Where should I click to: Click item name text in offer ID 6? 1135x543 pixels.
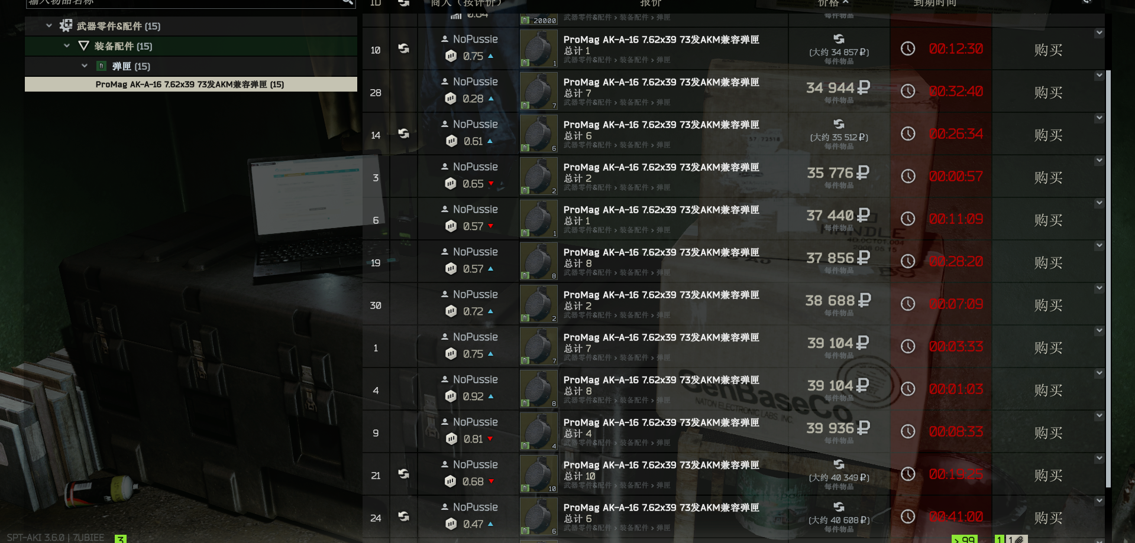(661, 210)
